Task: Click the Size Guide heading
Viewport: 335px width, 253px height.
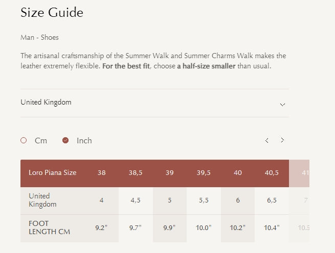Action: 52,13
